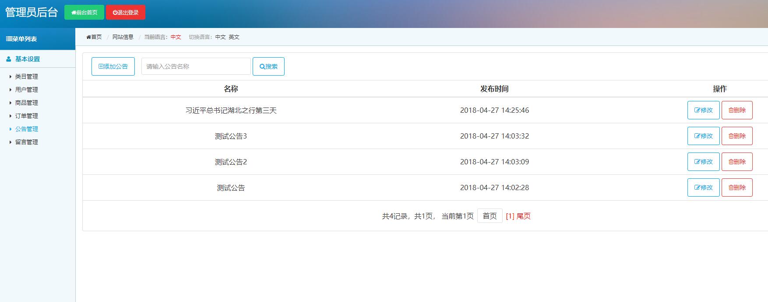
Task: Go to 首页 in the pagination
Action: 490,216
